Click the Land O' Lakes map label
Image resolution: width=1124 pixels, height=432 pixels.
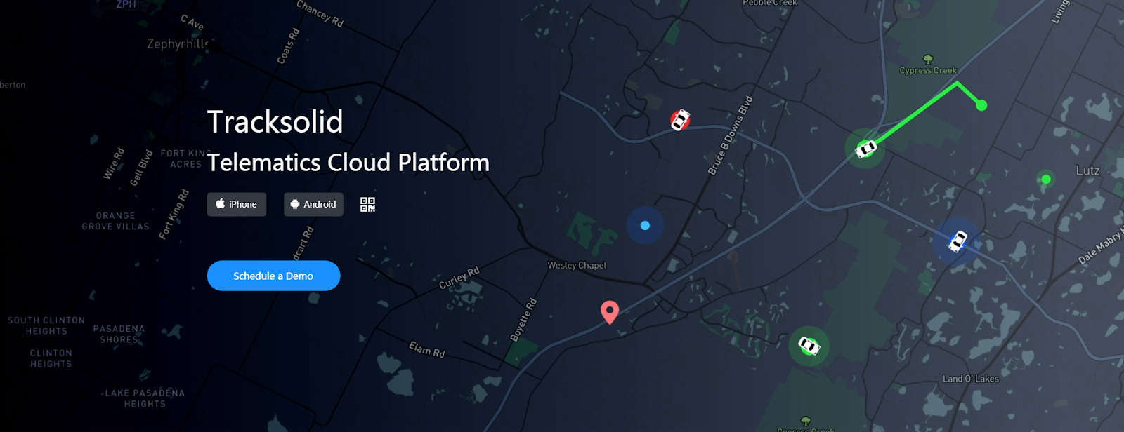pos(970,379)
